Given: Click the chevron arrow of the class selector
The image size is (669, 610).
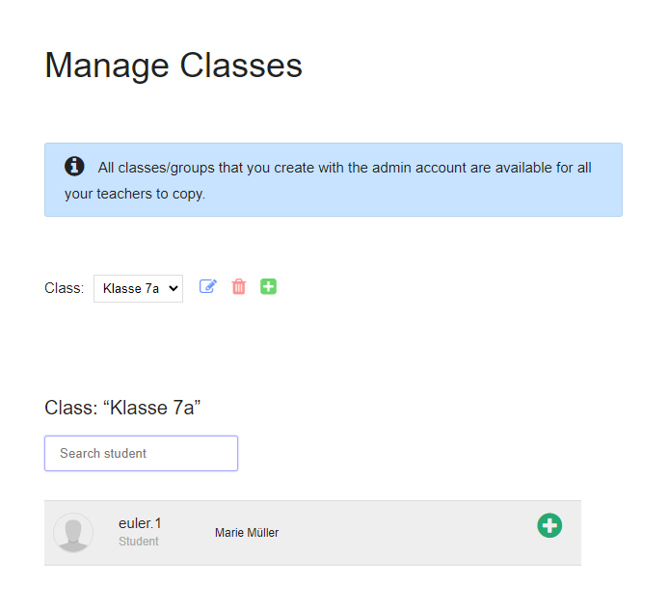Looking at the screenshot, I should click(x=174, y=288).
